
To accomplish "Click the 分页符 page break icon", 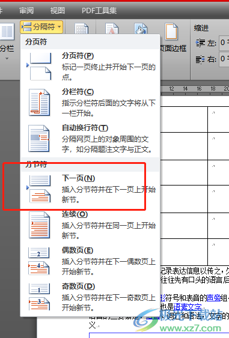I will [x=39, y=67].
